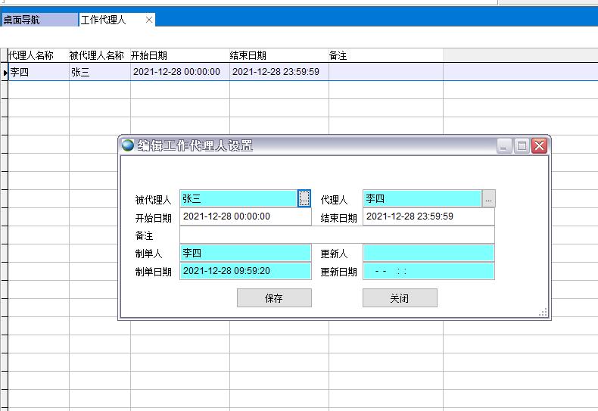598x411 pixels.
Task: Close the 工作代理人 tab
Action: (x=149, y=20)
